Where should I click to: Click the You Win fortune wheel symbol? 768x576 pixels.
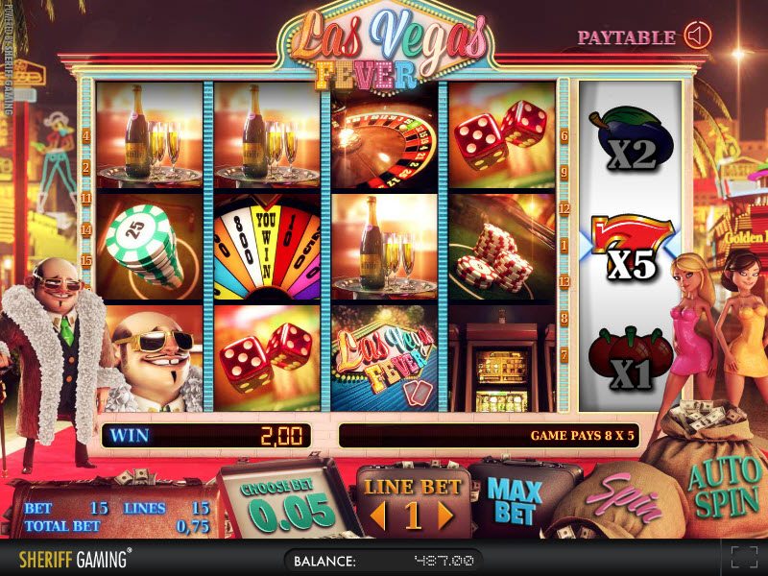[x=267, y=247]
